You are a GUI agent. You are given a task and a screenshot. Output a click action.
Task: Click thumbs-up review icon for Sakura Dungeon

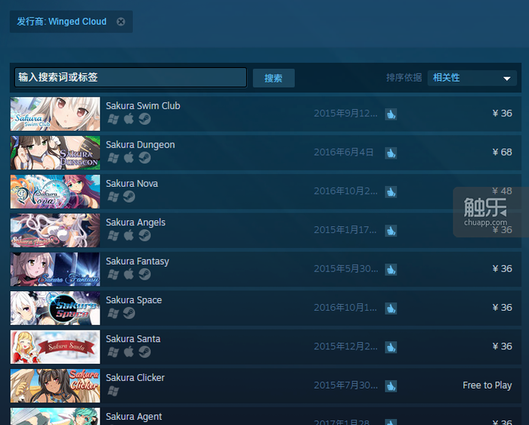pos(391,153)
